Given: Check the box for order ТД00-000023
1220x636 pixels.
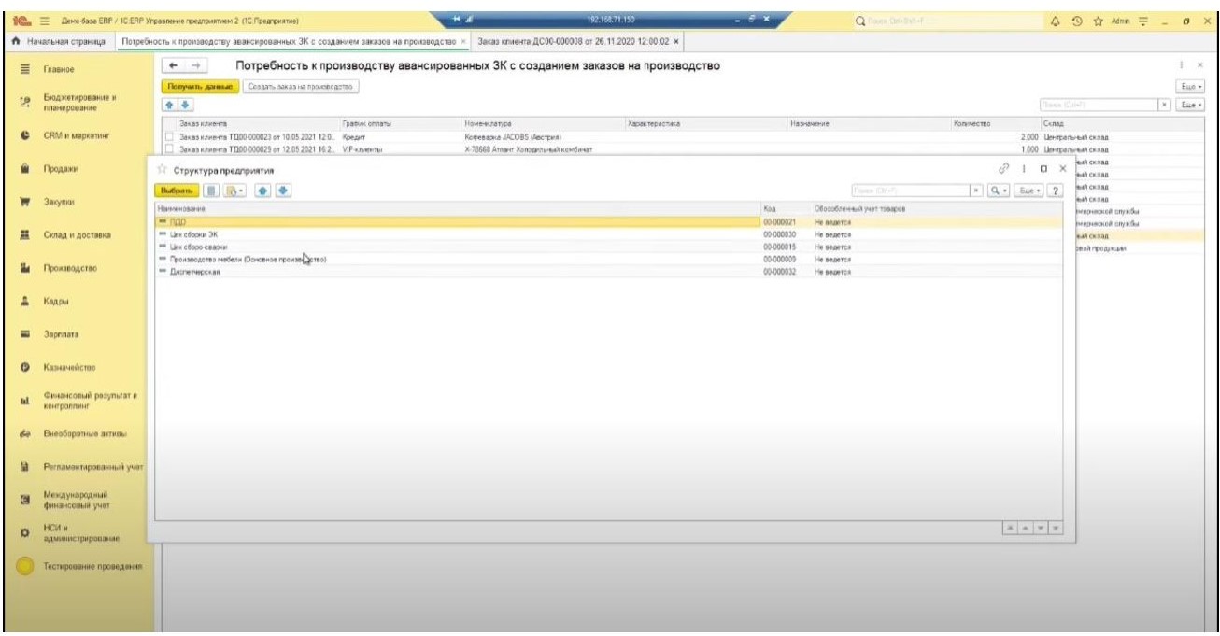Looking at the screenshot, I should [x=169, y=137].
